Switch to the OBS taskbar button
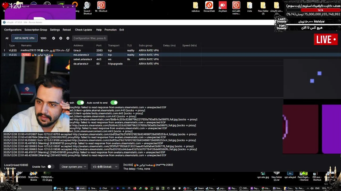 tap(243, 188)
